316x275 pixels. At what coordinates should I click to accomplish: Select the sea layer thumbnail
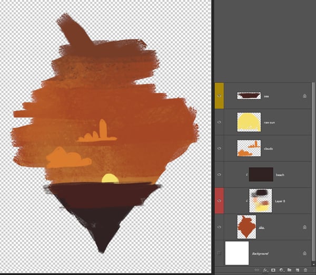pos(249,96)
